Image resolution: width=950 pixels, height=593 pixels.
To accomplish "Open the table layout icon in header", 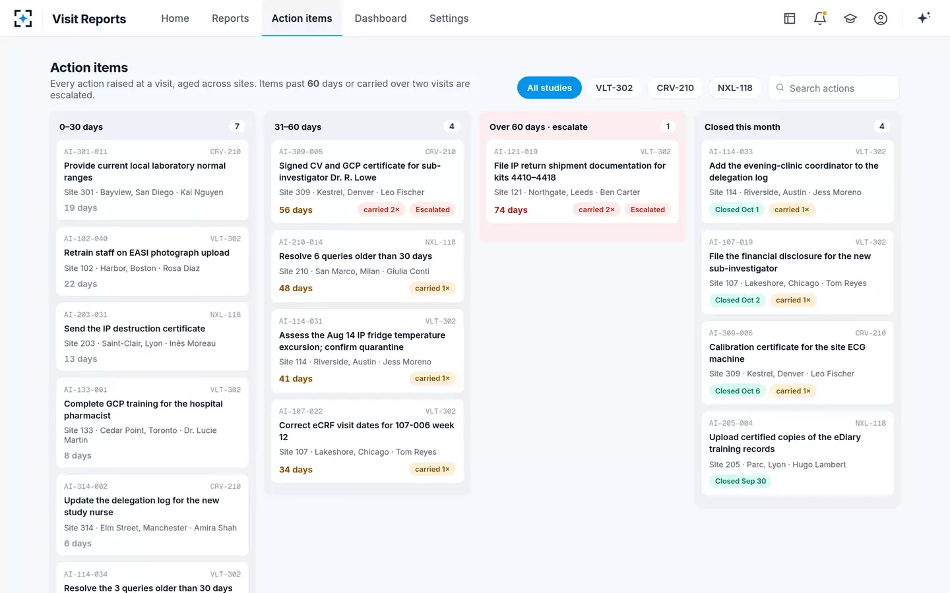I will 790,18.
